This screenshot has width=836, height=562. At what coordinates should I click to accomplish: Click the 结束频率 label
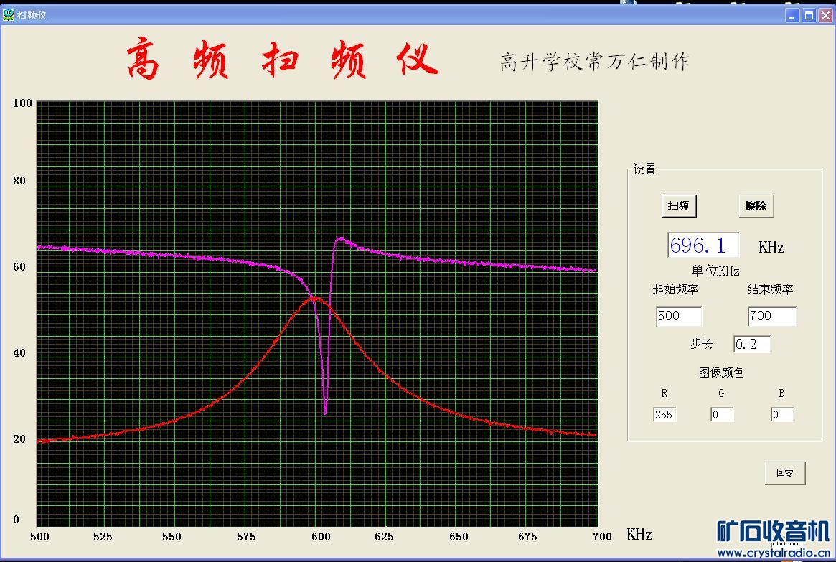[x=771, y=289]
